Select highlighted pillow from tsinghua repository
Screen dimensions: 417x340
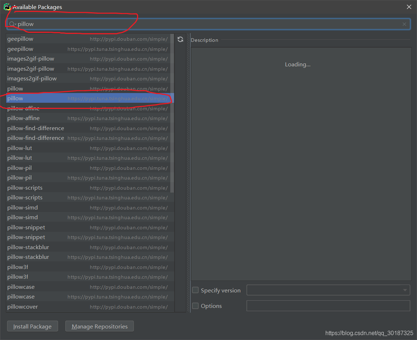pyautogui.click(x=88, y=98)
